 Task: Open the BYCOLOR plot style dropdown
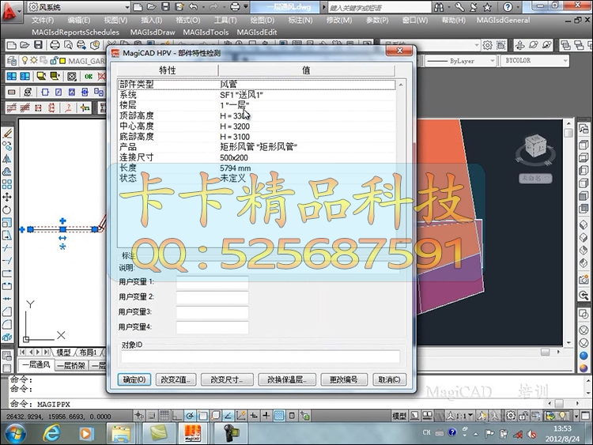point(535,61)
